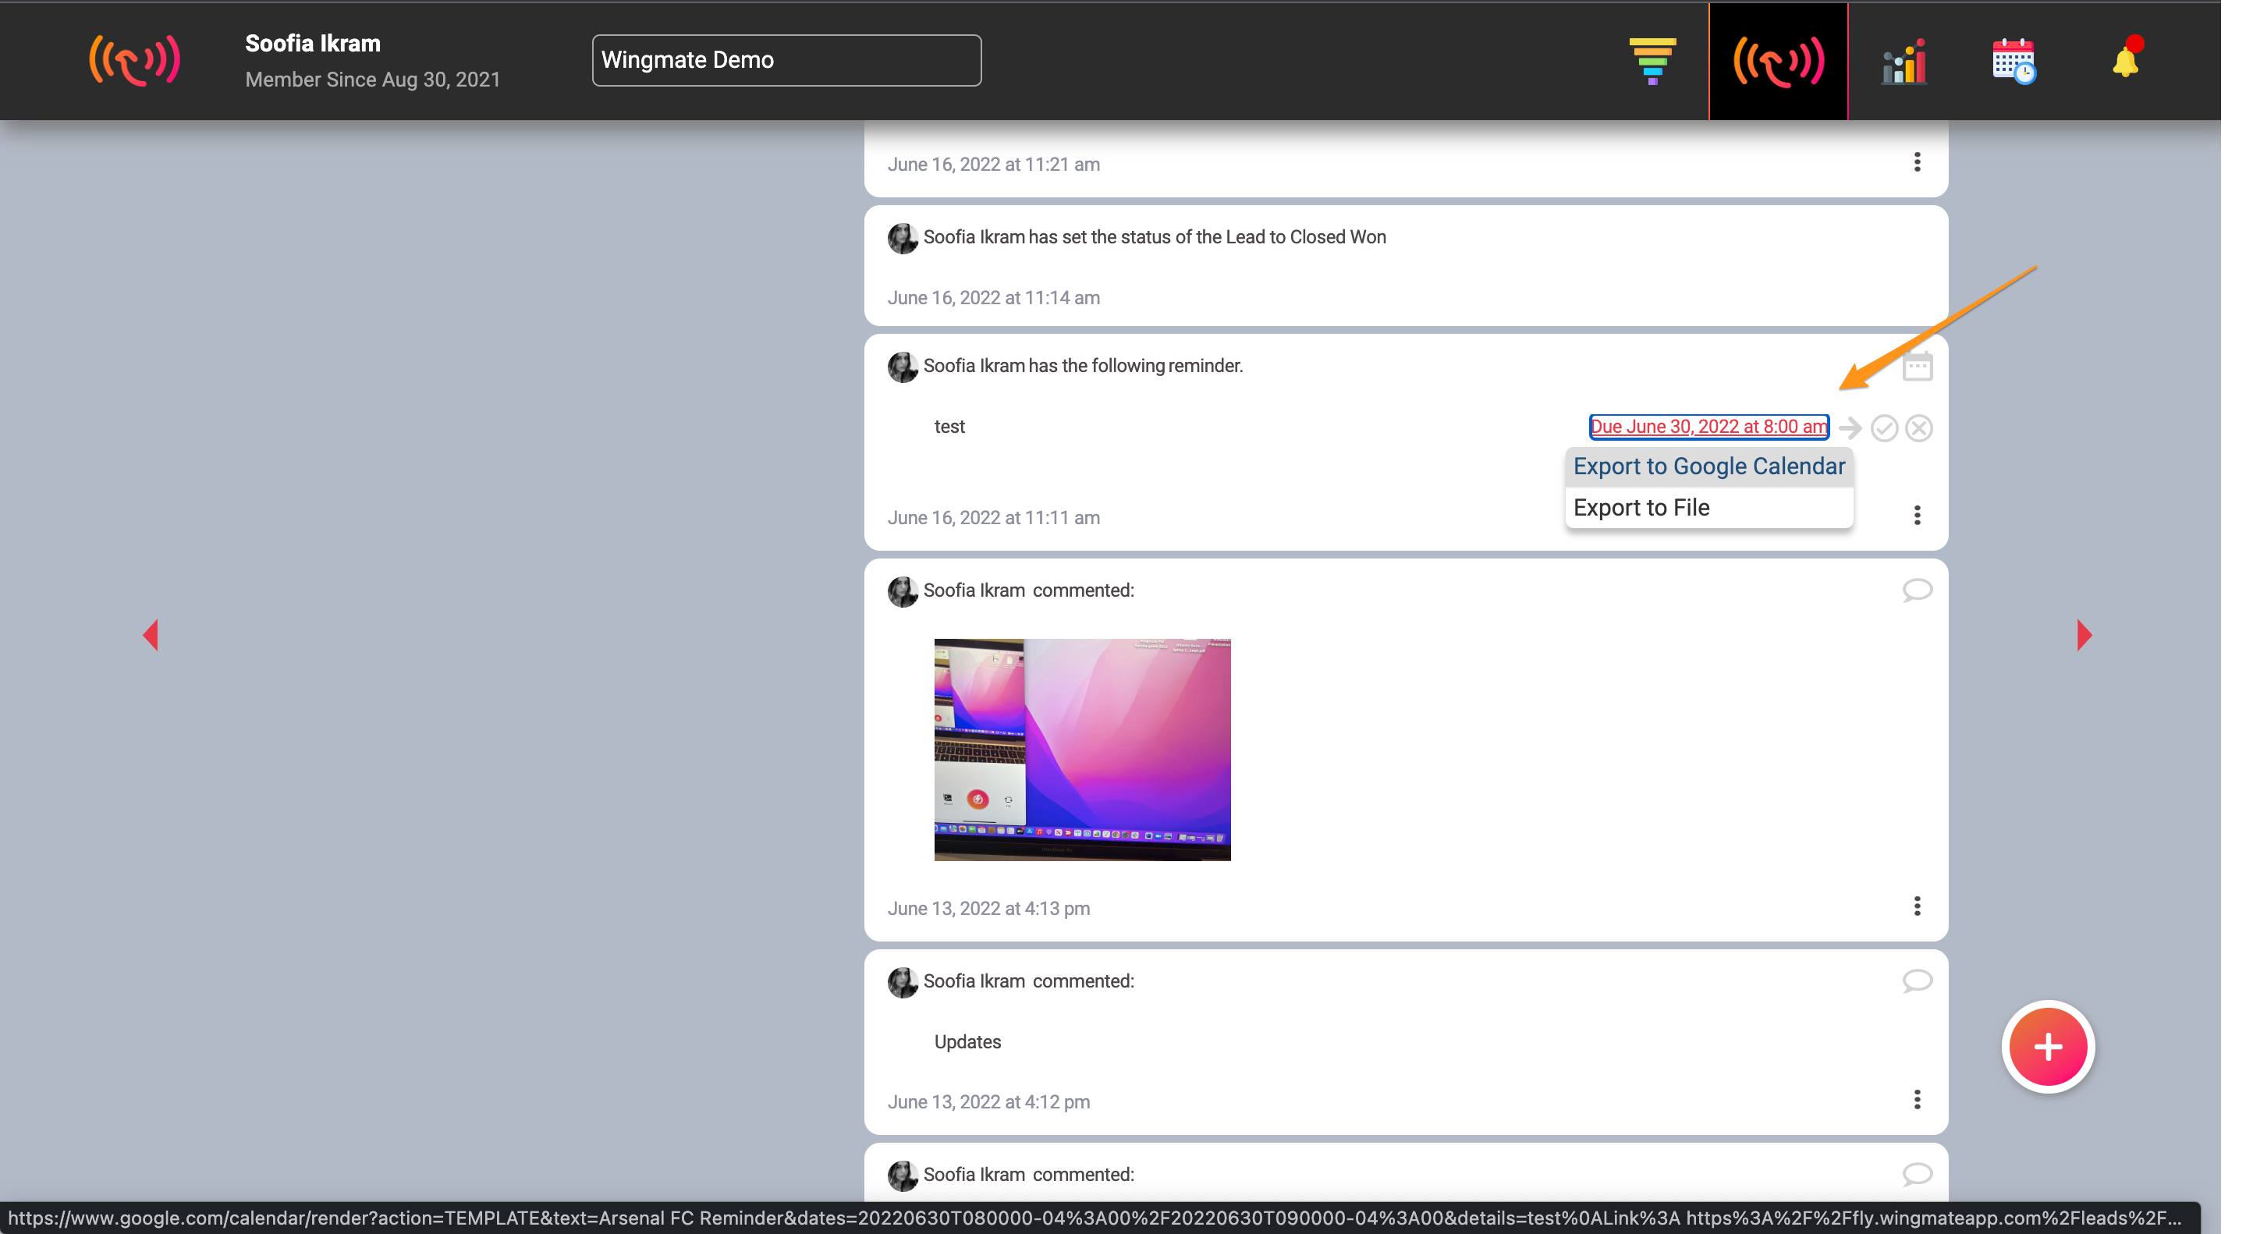Screen dimensions: 2253x1234
Task: Open three-dot menu for June 16 11:21 am entry
Action: 1917,163
